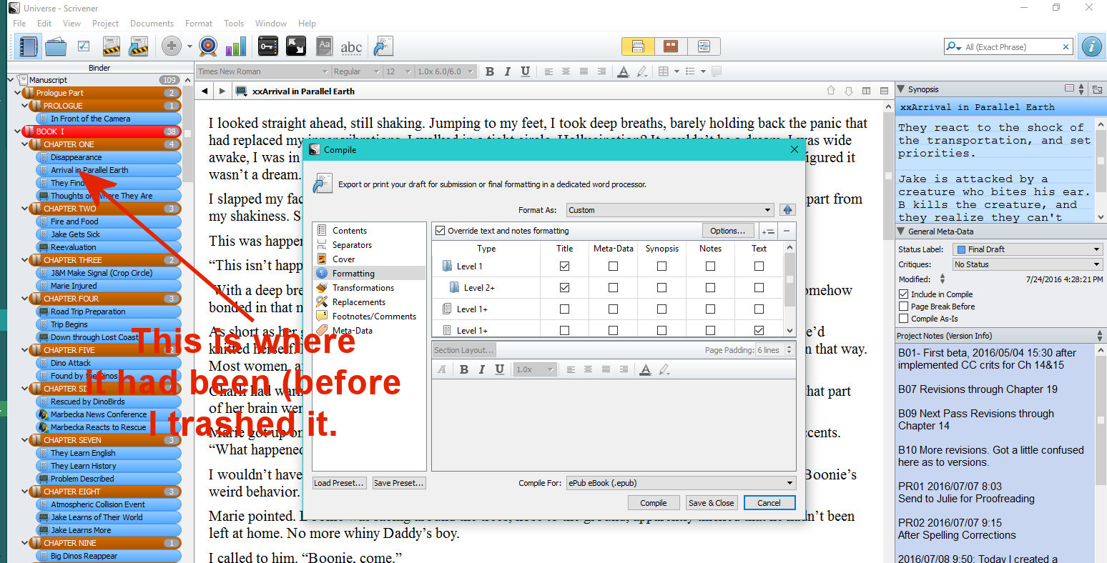The width and height of the screenshot is (1107, 563).
Task: Click the abc spelling toolbar icon
Action: 351,47
